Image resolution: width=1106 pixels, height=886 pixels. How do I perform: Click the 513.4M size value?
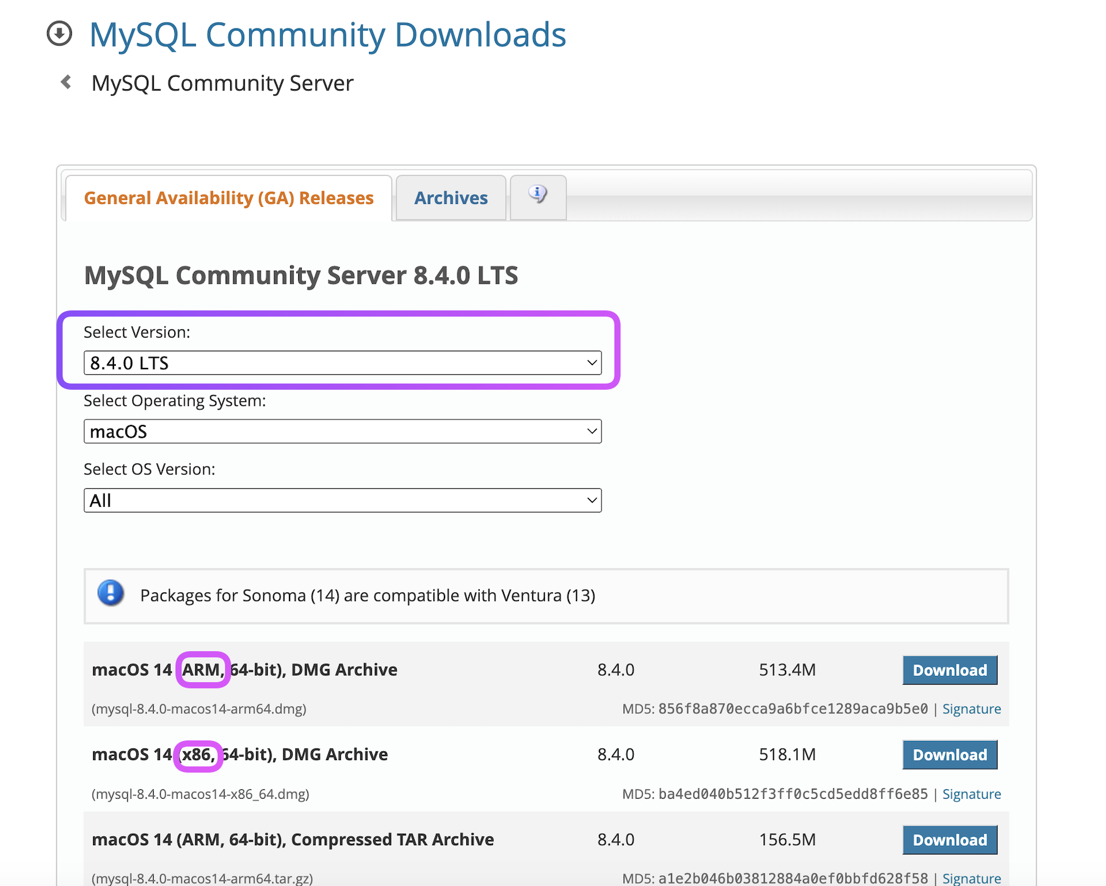click(x=787, y=670)
